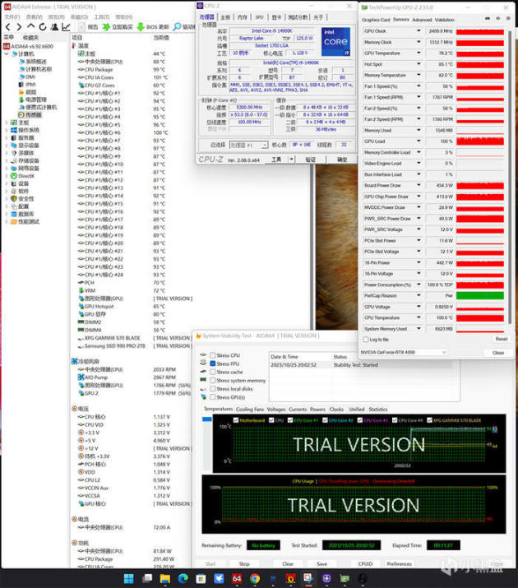Screen dimensions: 518x588
Task: Switch to the Voltages tab
Action: (276, 409)
